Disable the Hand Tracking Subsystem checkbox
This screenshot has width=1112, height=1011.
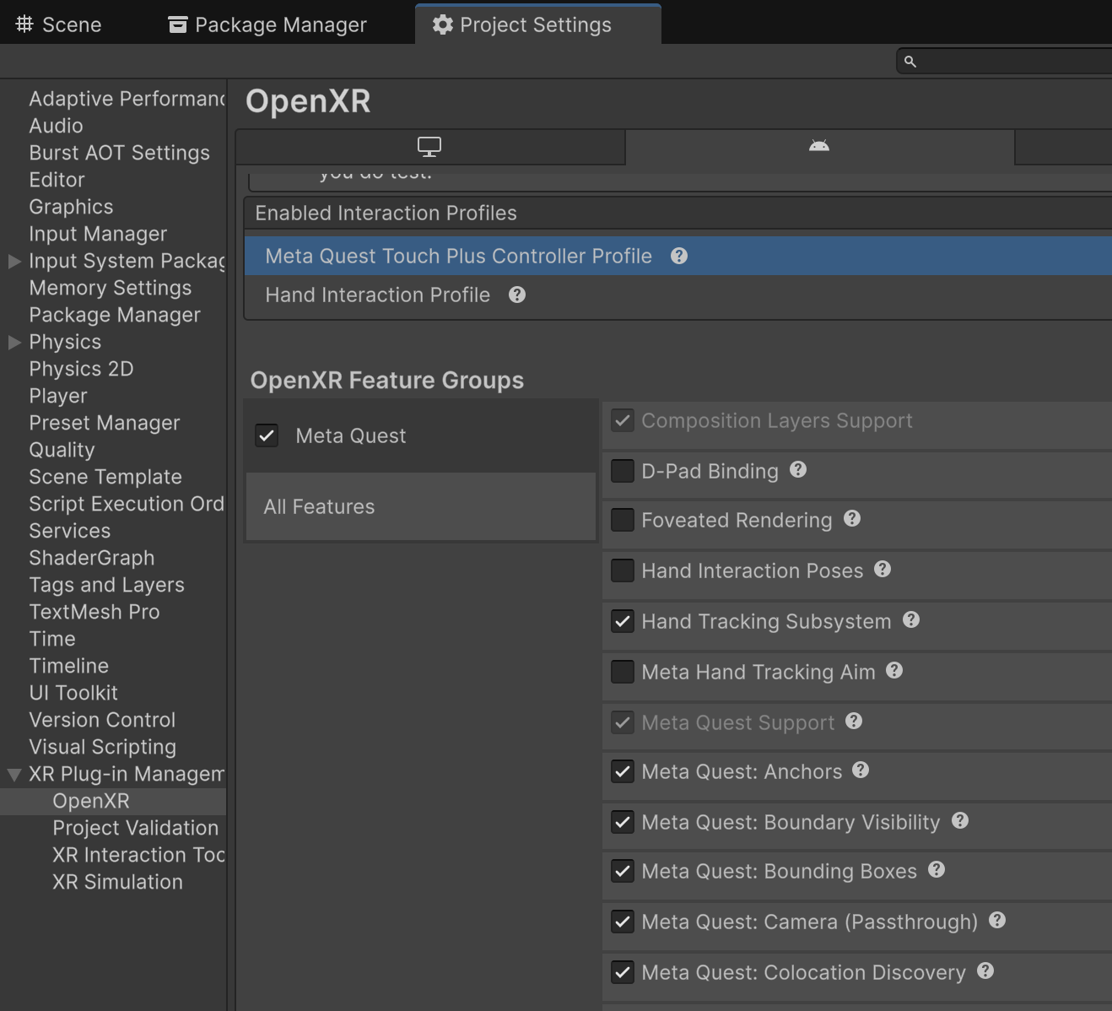623,622
